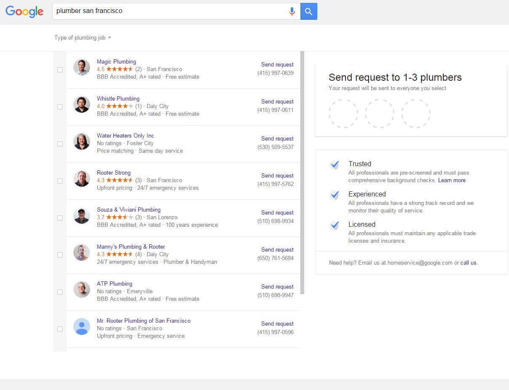This screenshot has width=509, height=390.
Task: Tick the ATP Plumbing checkbox
Action: pyautogui.click(x=60, y=292)
